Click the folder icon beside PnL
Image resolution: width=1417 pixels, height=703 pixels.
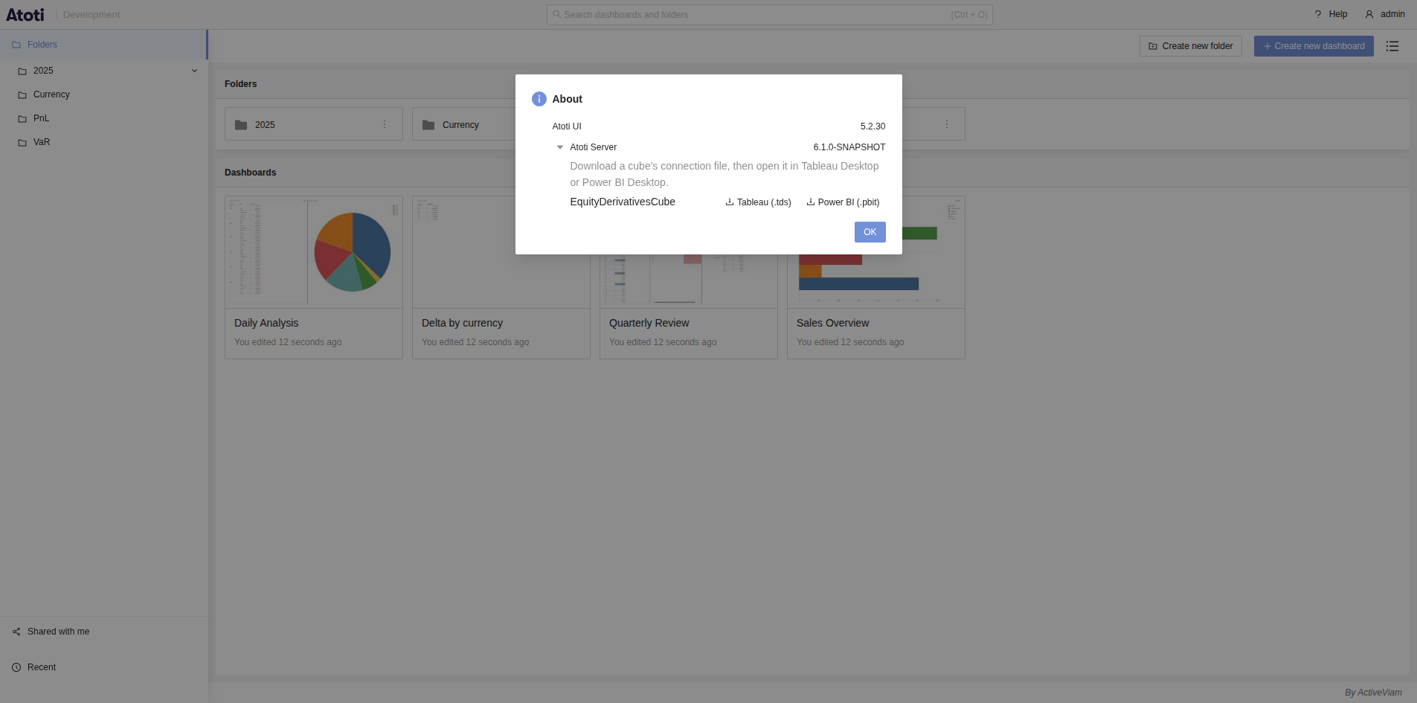(22, 119)
